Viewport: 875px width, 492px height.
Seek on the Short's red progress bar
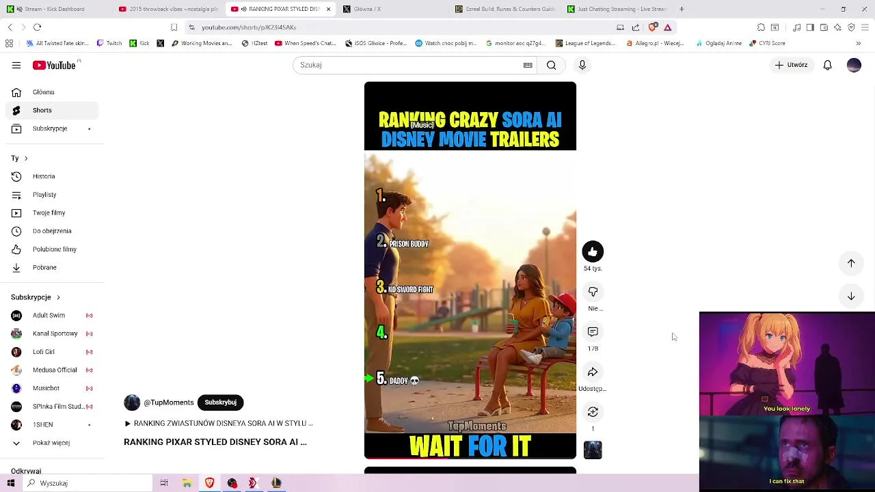[470, 458]
